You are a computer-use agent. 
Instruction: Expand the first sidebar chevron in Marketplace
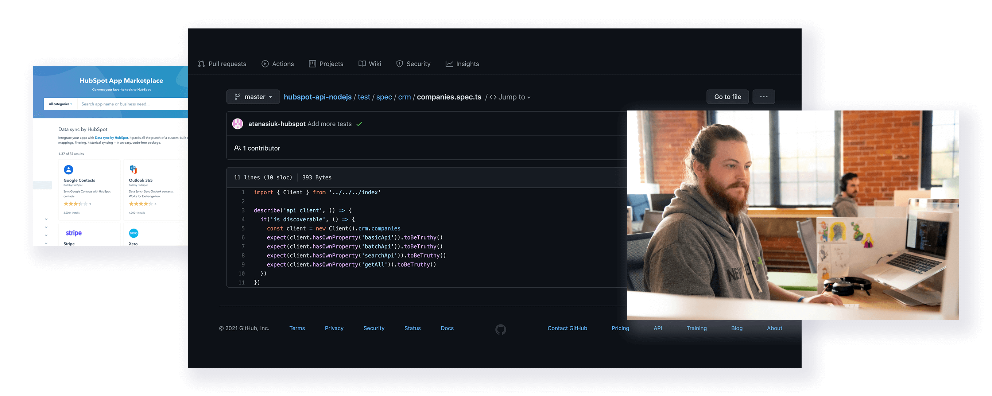46,220
